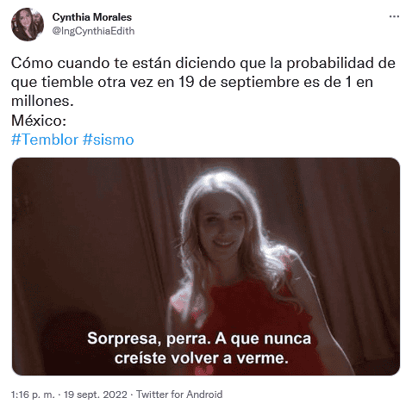Image resolution: width=412 pixels, height=410 pixels.
Task: Click the creíste volver a verme caption
Action: pyautogui.click(x=201, y=358)
